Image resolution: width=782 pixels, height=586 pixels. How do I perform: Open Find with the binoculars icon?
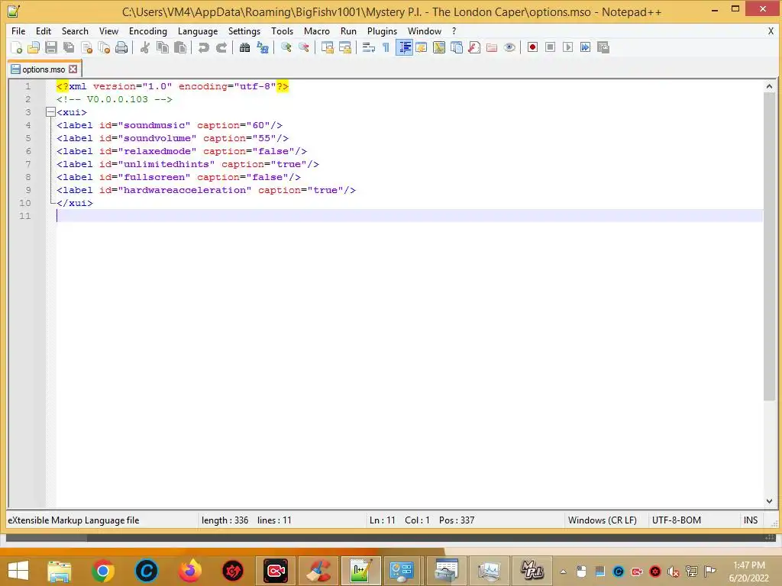pos(244,47)
